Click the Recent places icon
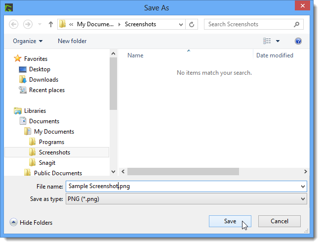321x245 pixels. click(x=23, y=90)
